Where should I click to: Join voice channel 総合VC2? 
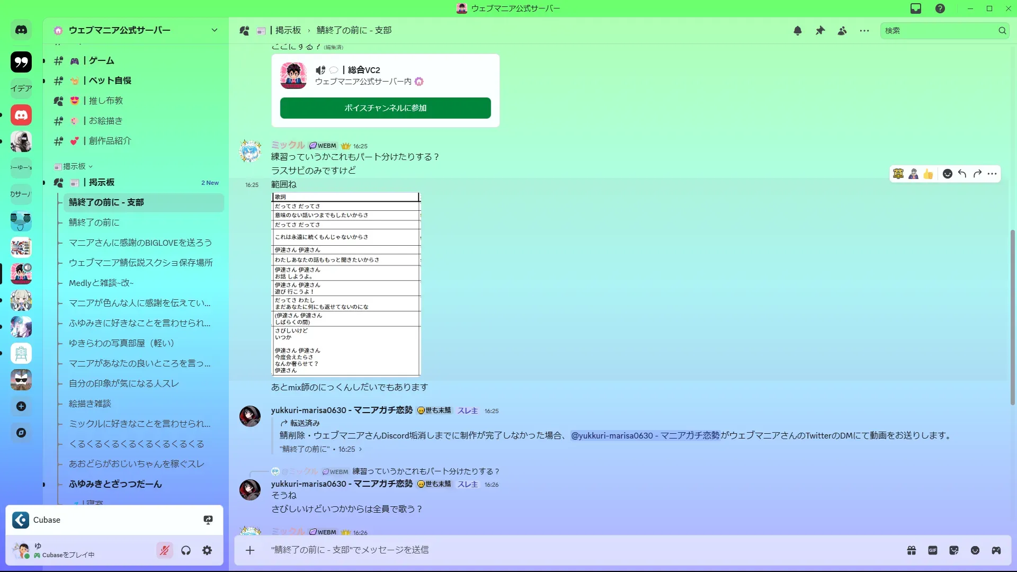coord(385,108)
